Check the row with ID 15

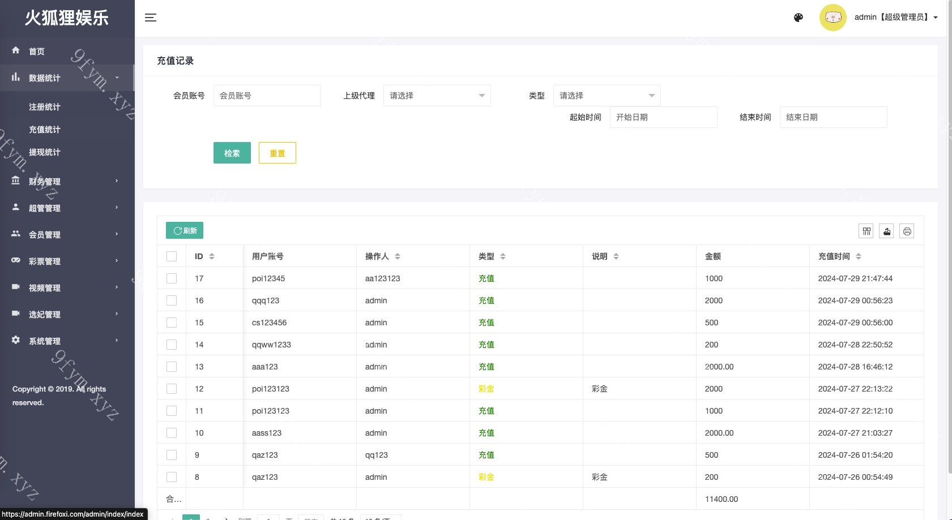point(172,323)
